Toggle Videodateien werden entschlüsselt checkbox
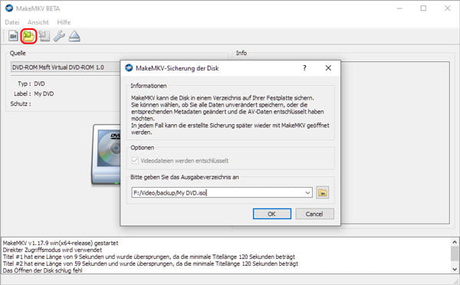 [135, 160]
